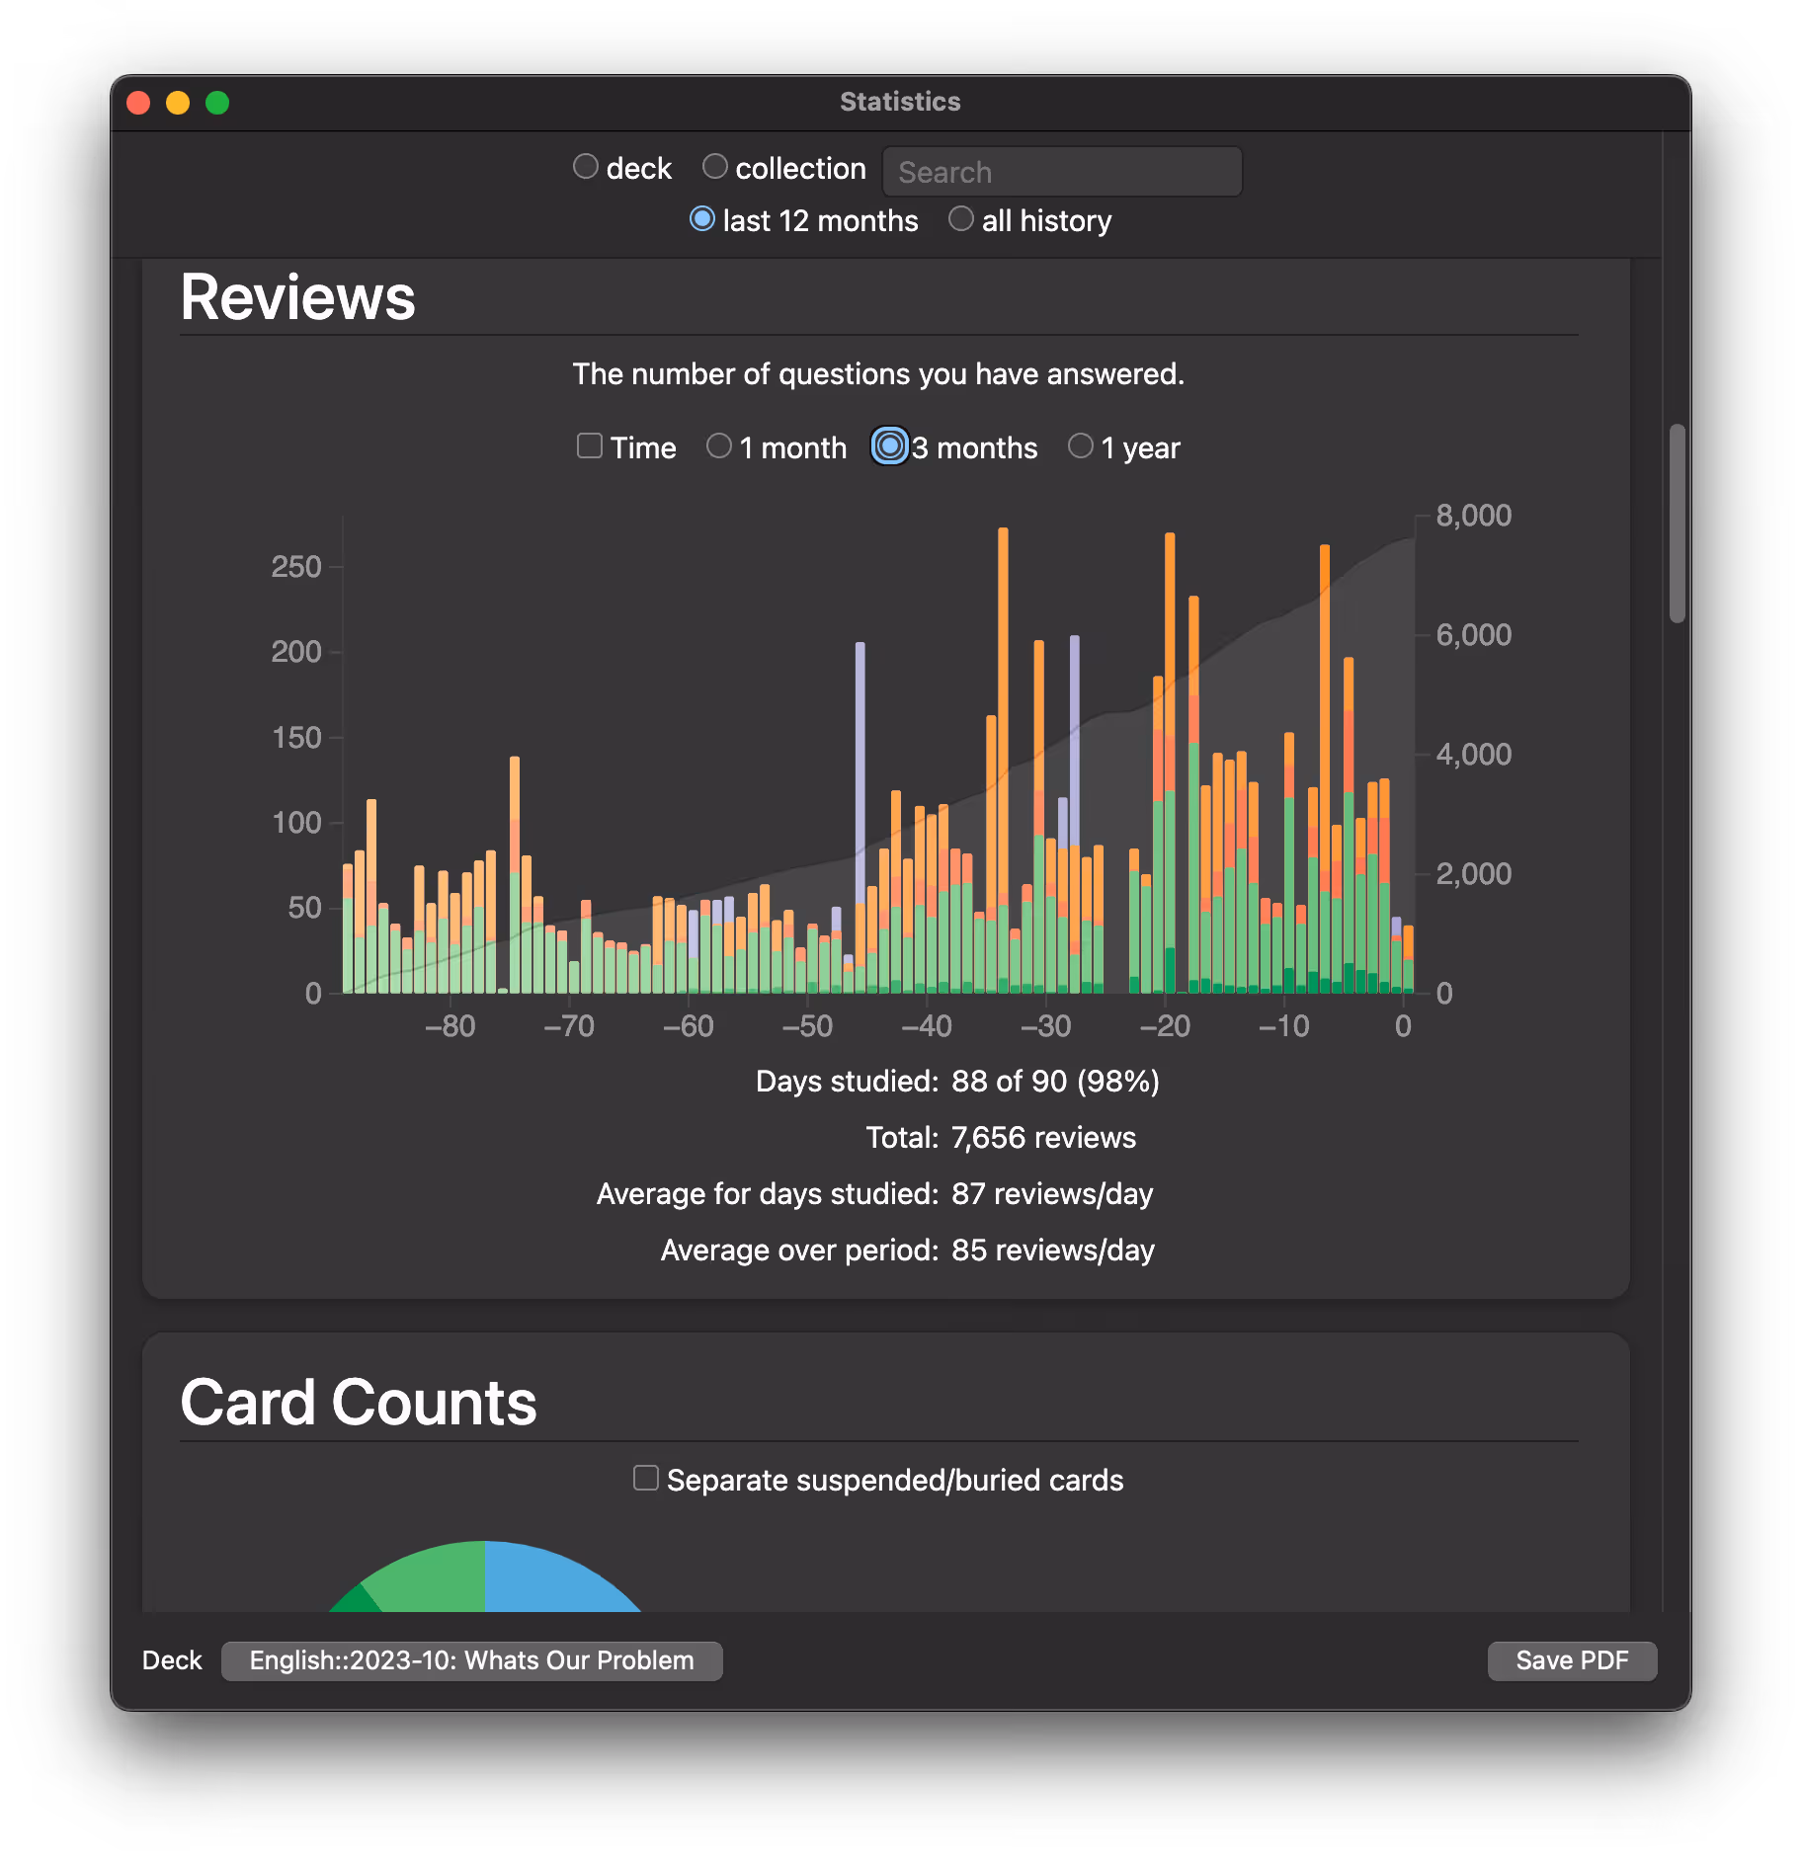This screenshot has width=1802, height=1857.
Task: Click the Card Counts section heading
Action: pyautogui.click(x=358, y=1401)
